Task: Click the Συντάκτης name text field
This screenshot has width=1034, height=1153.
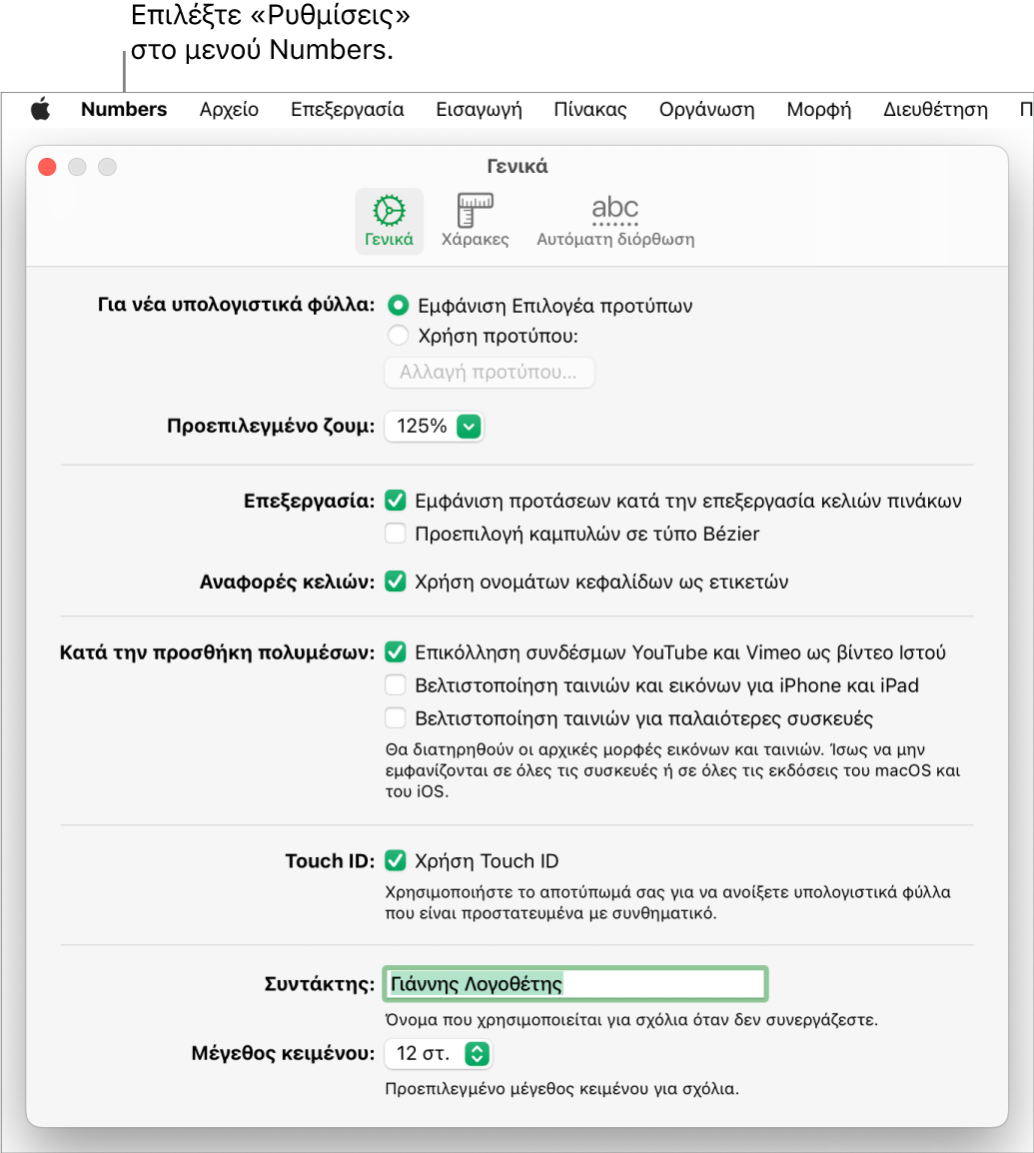Action: coord(575,984)
